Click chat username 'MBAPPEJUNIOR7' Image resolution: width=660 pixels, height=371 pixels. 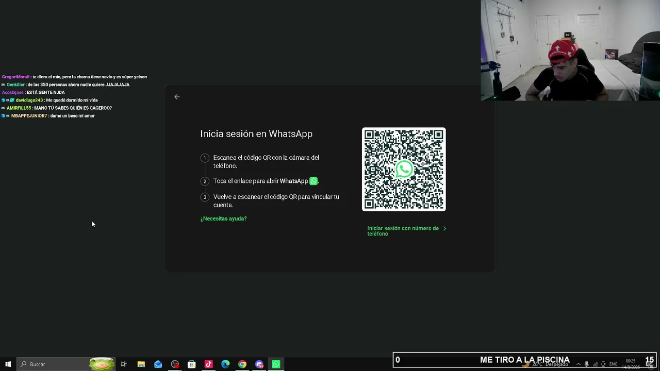(x=29, y=116)
